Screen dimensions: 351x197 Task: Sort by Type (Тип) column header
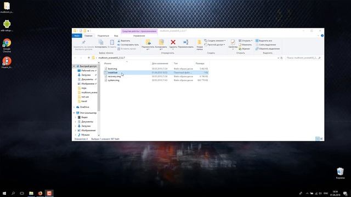pyautogui.click(x=175, y=63)
